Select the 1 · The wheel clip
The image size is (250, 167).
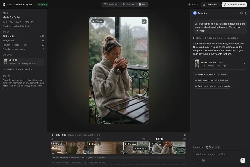click(69, 148)
